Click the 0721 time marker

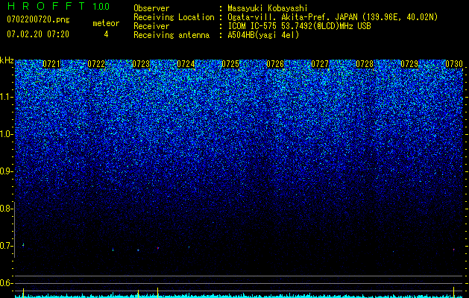[x=51, y=64]
